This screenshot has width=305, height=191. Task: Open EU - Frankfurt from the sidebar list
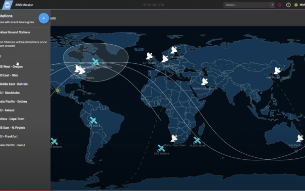9,137
